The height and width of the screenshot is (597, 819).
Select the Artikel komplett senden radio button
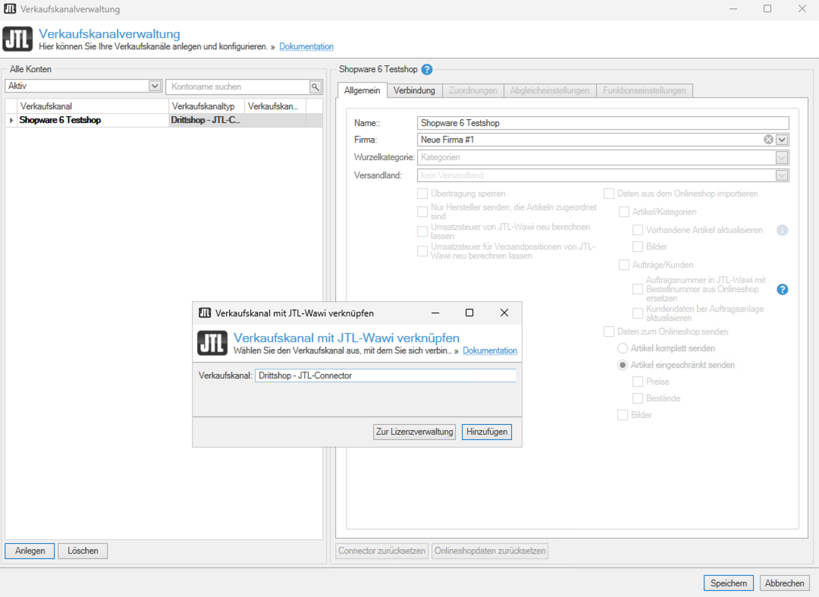click(623, 348)
